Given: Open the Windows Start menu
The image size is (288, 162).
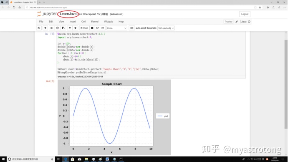Looking at the screenshot, I should (3, 159).
